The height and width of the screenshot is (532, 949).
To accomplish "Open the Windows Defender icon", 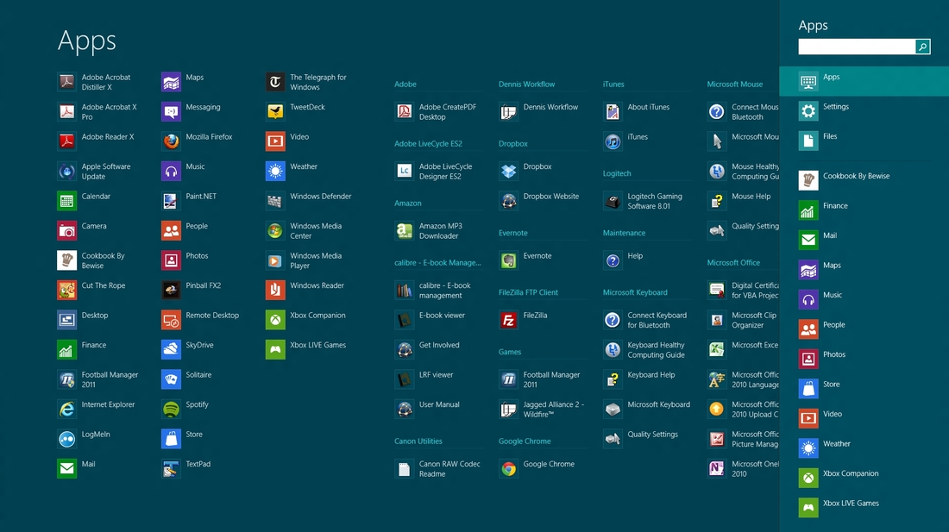I will tap(274, 201).
